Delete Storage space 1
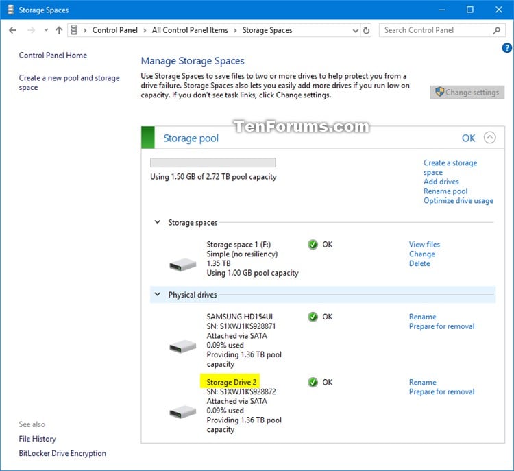This screenshot has width=514, height=471. point(419,263)
